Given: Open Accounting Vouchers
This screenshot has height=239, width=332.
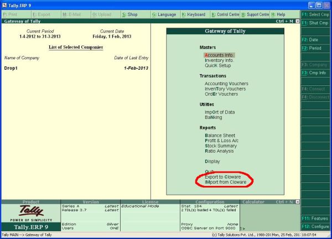Looking at the screenshot, I should coord(226,84).
